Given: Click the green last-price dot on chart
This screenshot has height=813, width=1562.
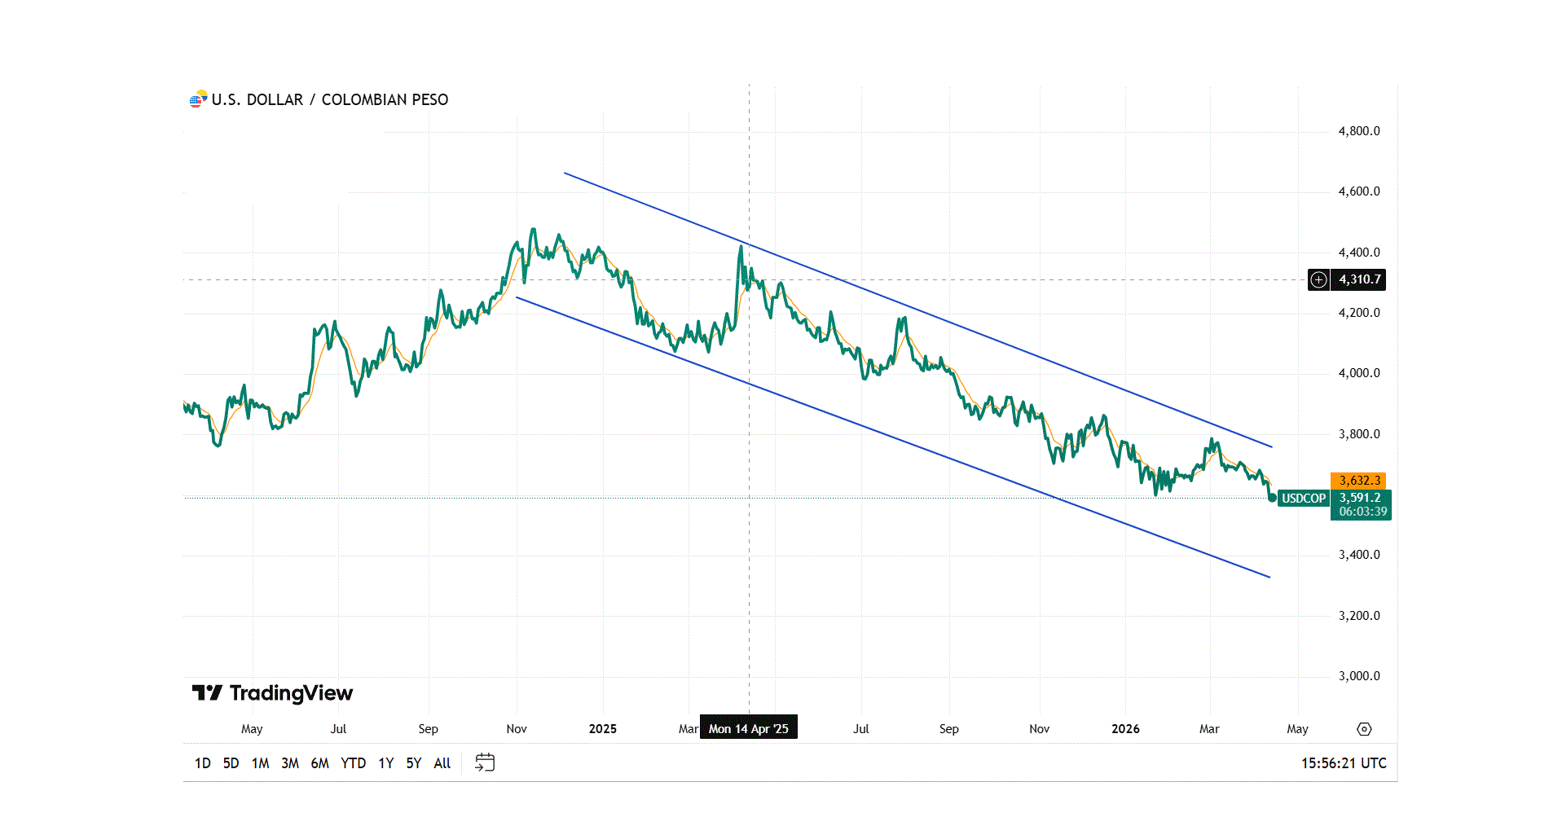Looking at the screenshot, I should (x=1272, y=498).
